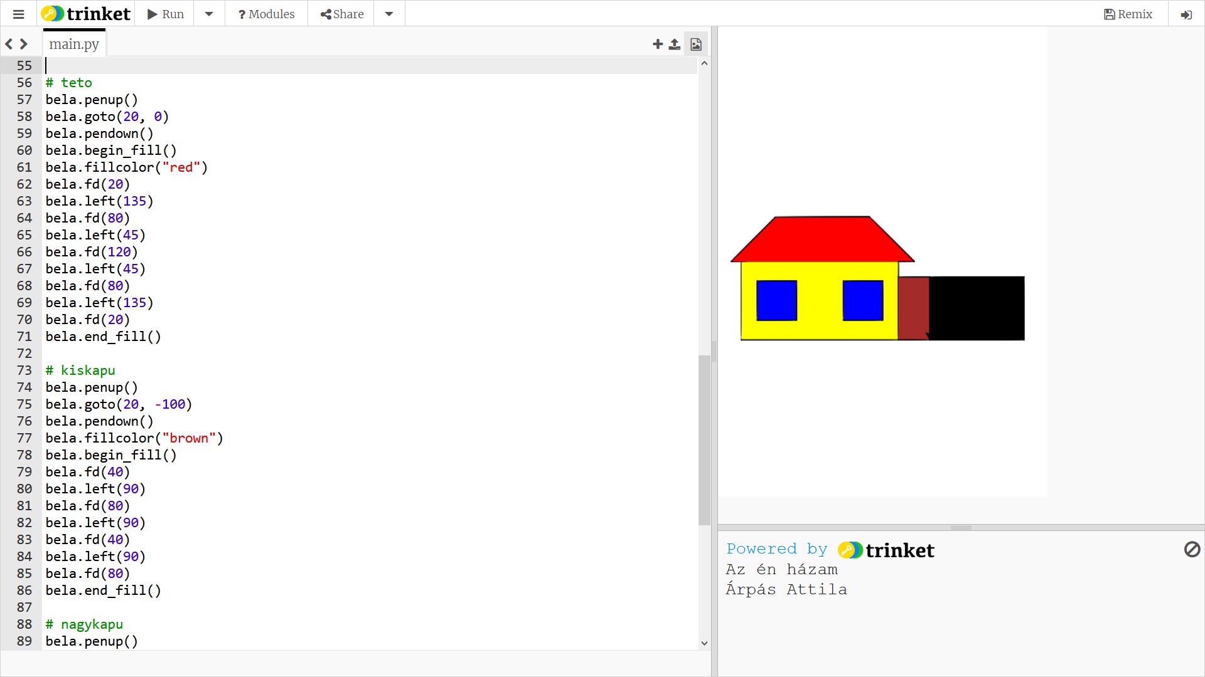Go to the previous file tab using the left chevron
The height and width of the screenshot is (677, 1205).
click(9, 44)
